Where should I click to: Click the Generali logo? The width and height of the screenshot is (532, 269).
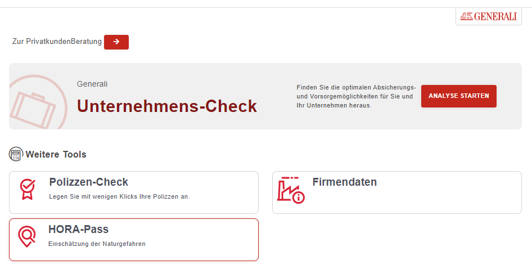tap(489, 16)
